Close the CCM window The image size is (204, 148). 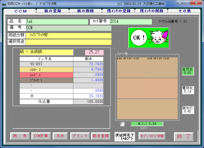(x=196, y=3)
